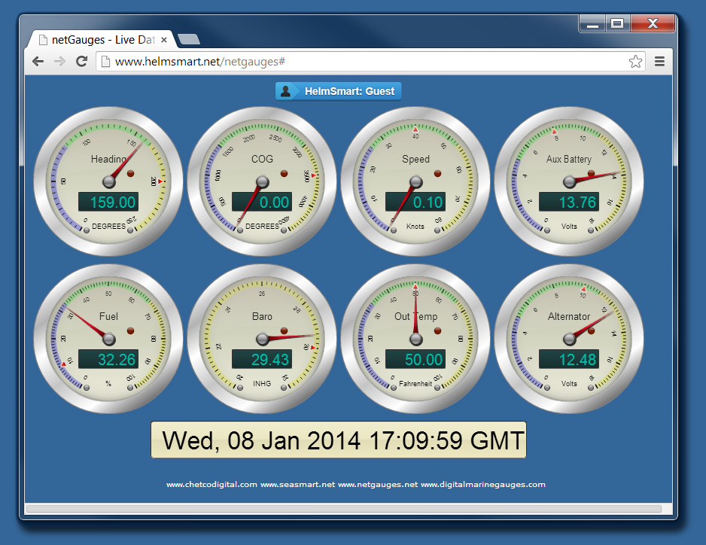Click the date and time display
This screenshot has height=545, width=706.
coord(339,440)
